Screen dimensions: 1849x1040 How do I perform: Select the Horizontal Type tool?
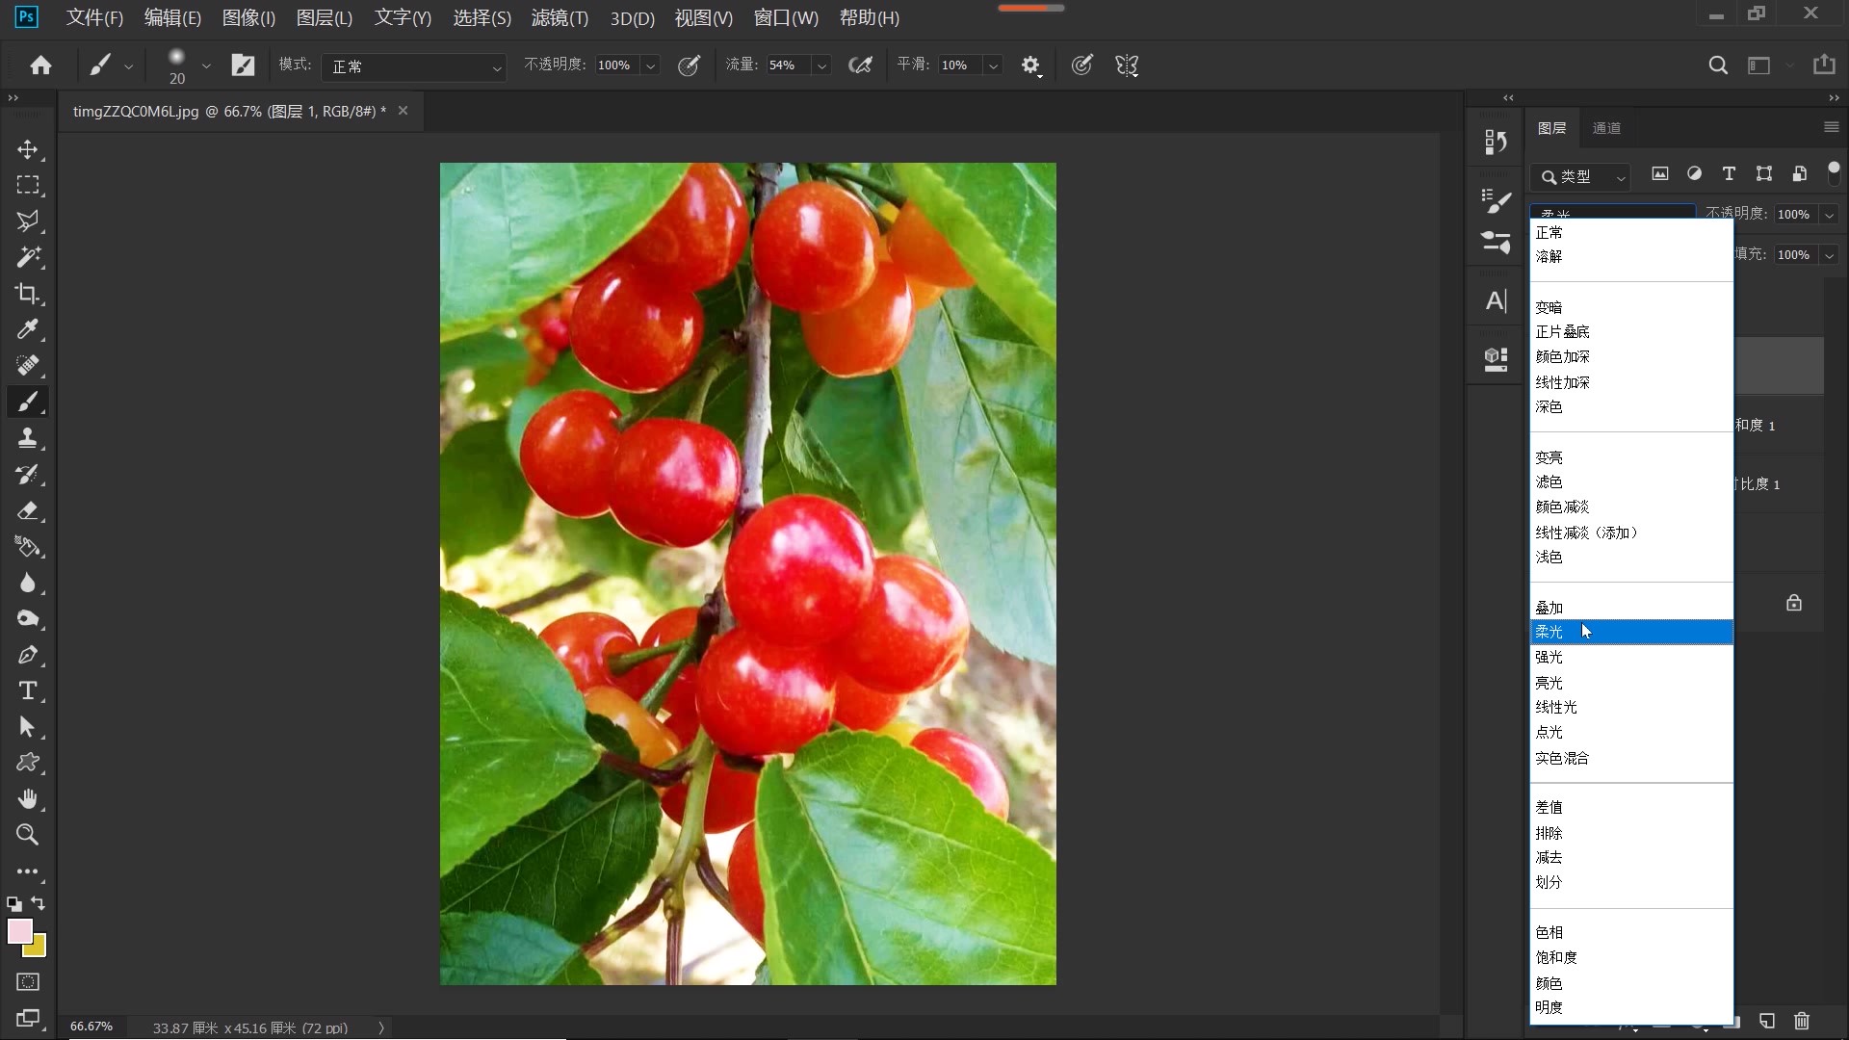[28, 690]
